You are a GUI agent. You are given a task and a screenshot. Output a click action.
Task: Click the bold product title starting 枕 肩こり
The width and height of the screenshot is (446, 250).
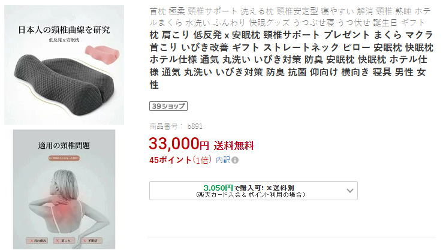pyautogui.click(x=291, y=60)
